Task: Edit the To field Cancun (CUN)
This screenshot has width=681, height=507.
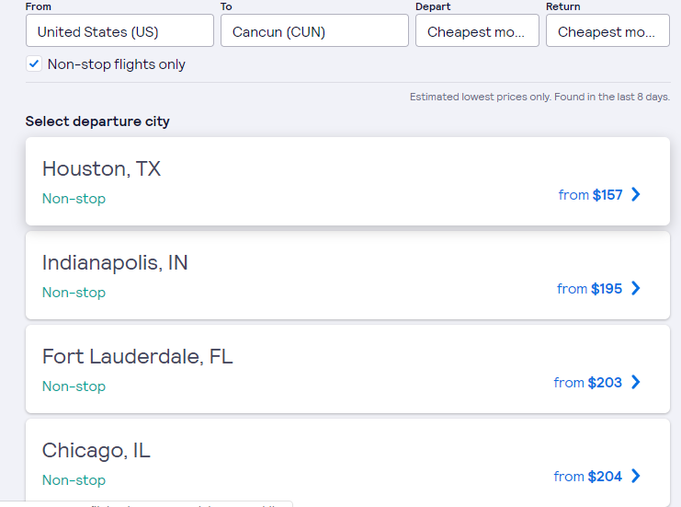Action: (314, 31)
